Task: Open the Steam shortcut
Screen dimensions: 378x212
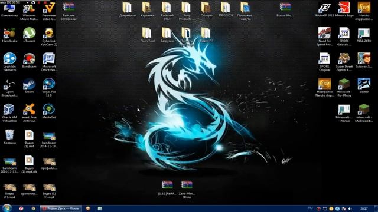Action: [x=29, y=86]
